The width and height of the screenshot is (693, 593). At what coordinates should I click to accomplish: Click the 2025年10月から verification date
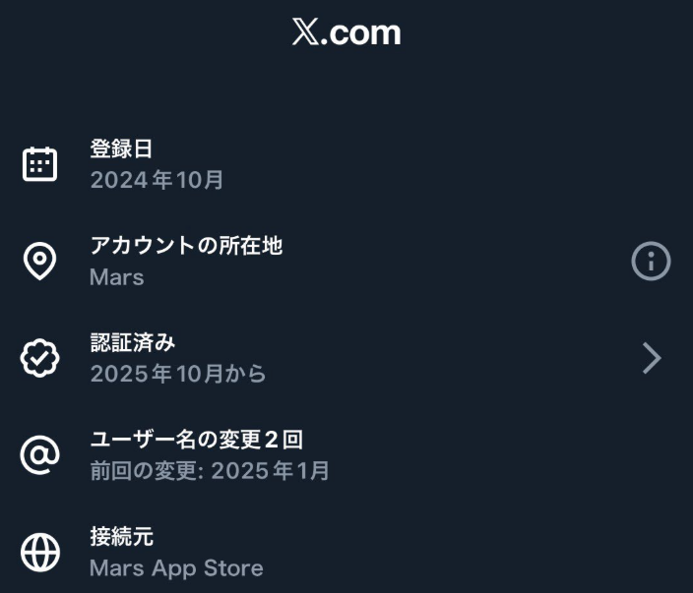(x=178, y=374)
